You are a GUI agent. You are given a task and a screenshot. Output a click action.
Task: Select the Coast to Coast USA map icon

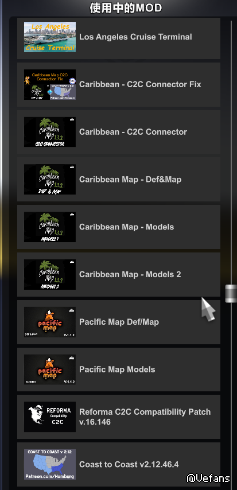(x=50, y=464)
